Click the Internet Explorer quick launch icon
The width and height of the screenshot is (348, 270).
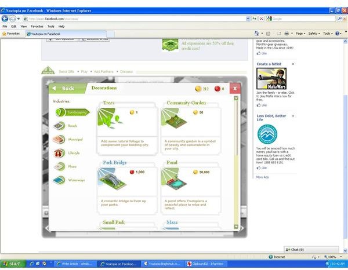pos(32,264)
